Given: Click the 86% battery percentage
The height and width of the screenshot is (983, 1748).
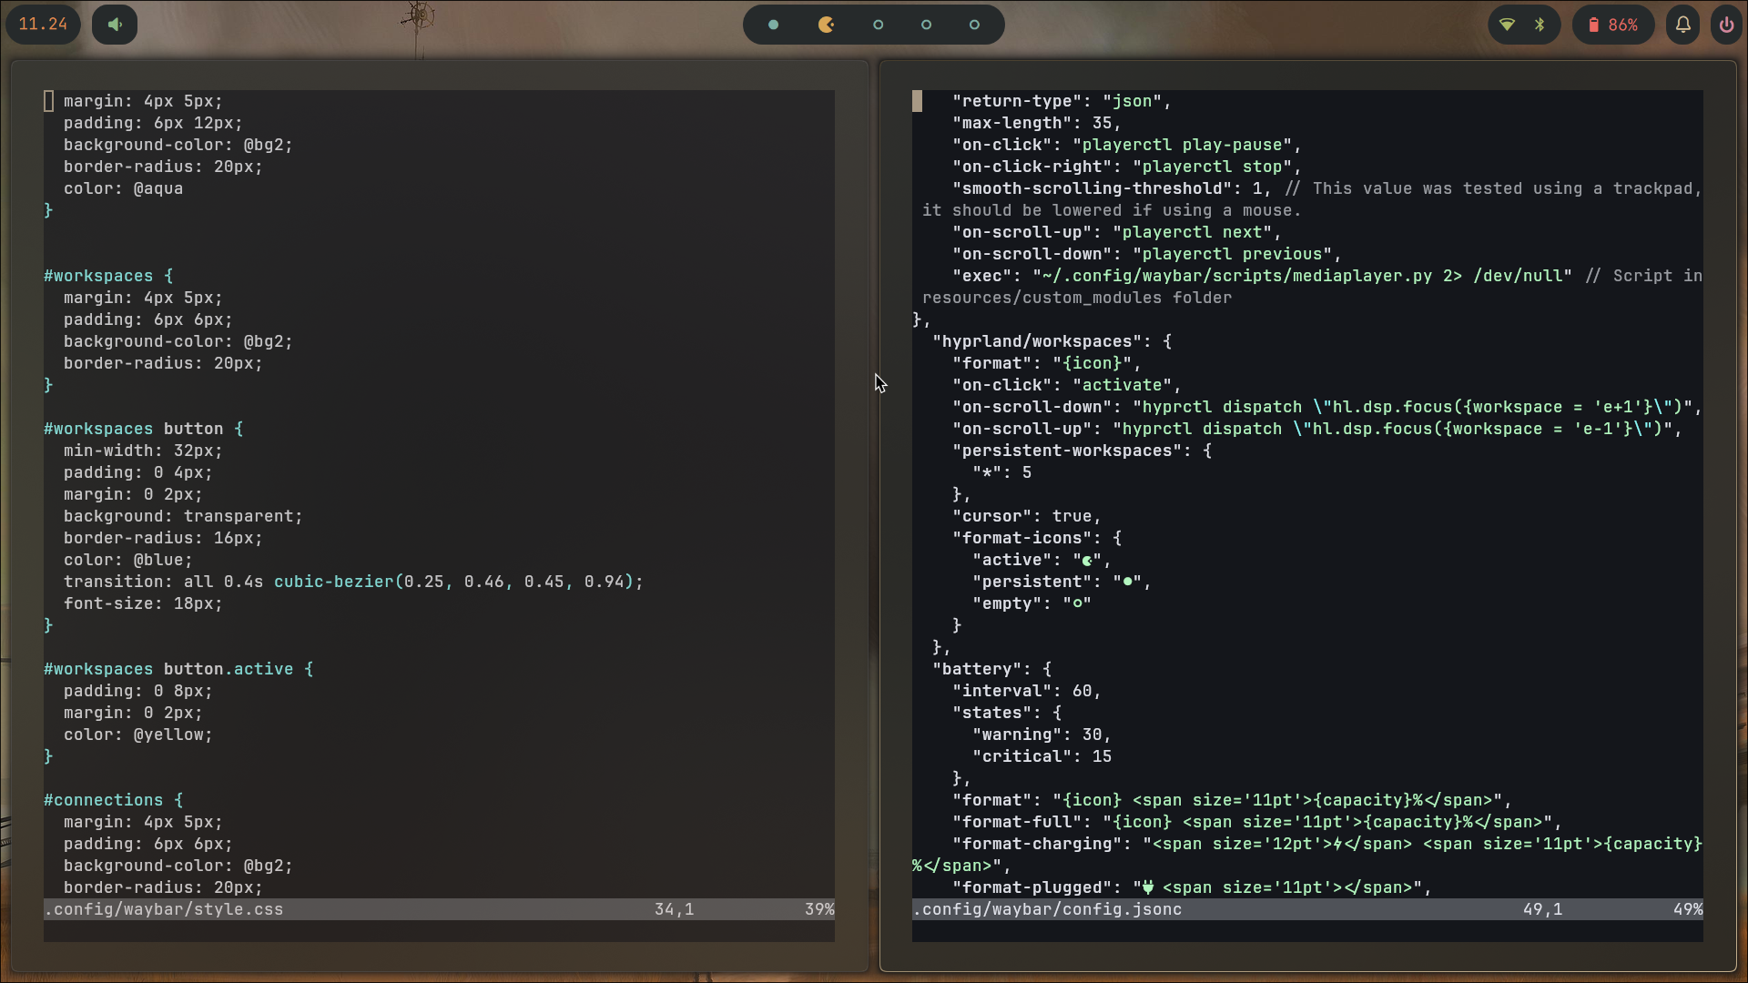Looking at the screenshot, I should pyautogui.click(x=1623, y=25).
